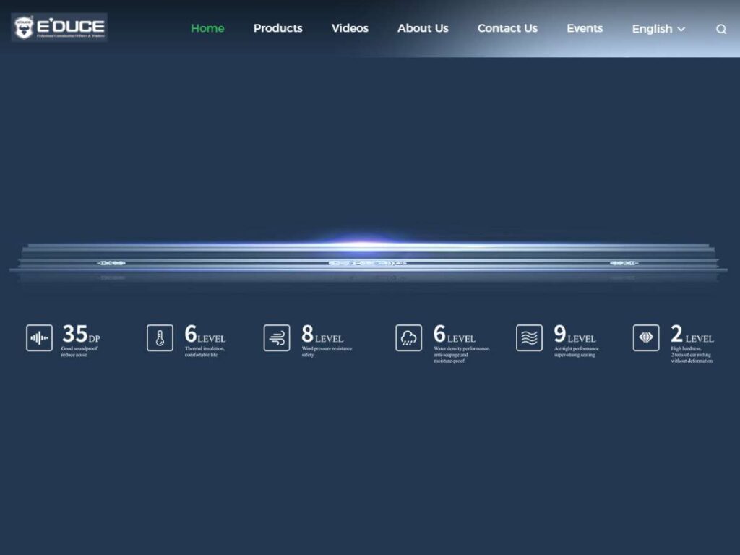Click the water density rain cloud icon
740x555 pixels.
pos(408,337)
